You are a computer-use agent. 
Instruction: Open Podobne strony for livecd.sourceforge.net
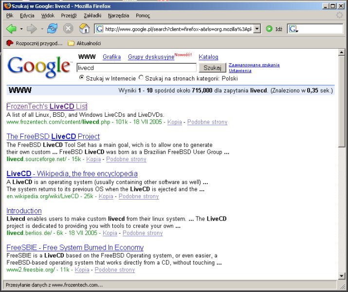pyautogui.click(x=126, y=159)
